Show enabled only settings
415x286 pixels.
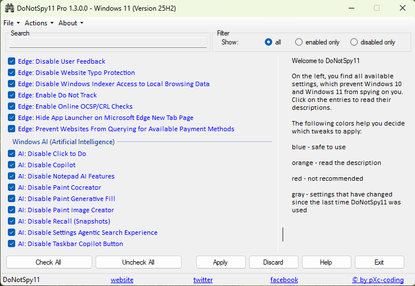click(x=299, y=42)
